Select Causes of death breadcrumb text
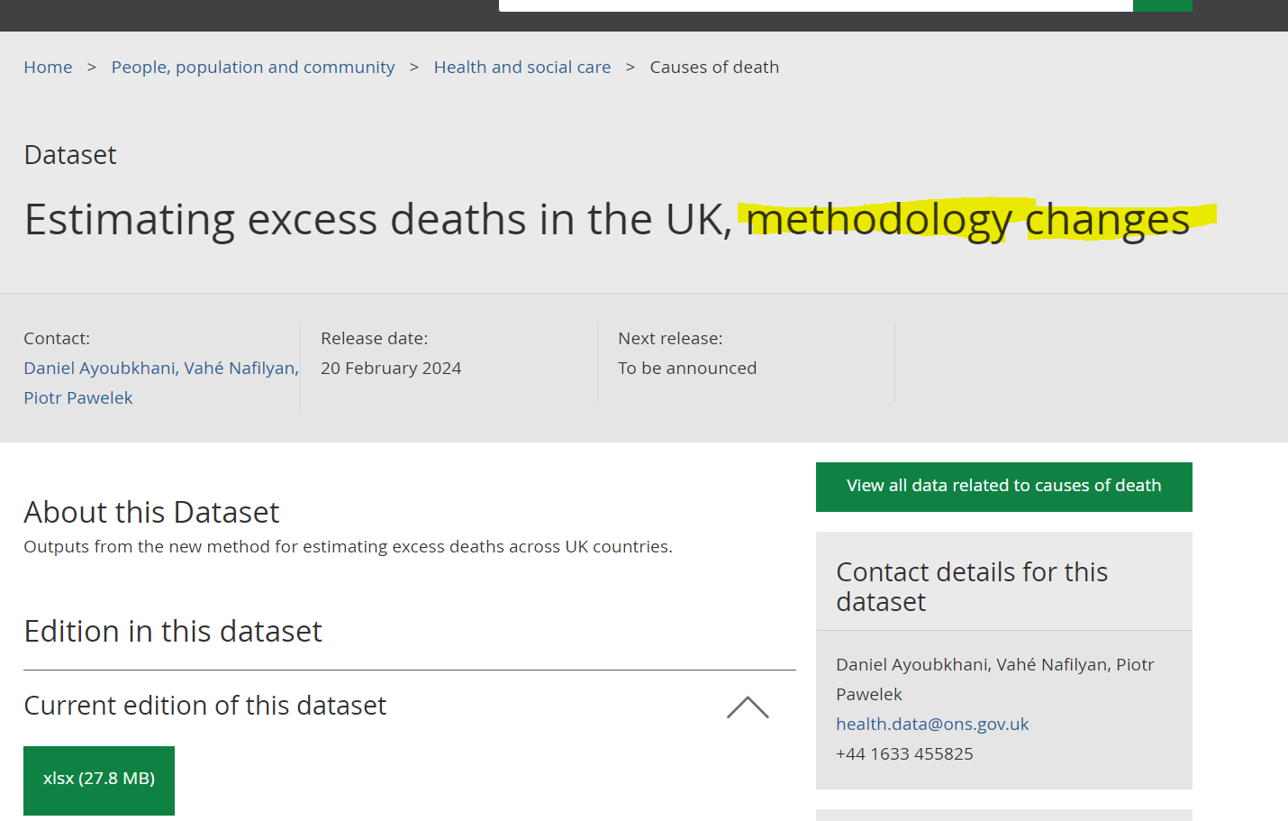 [714, 67]
